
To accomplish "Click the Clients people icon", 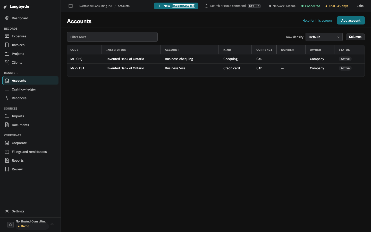I will pos(7,62).
